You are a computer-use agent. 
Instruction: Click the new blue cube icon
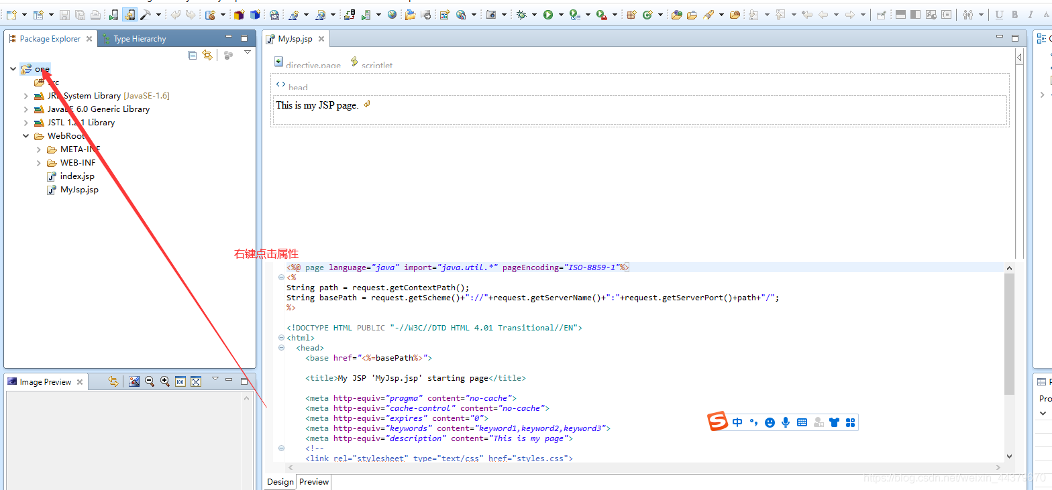point(255,15)
